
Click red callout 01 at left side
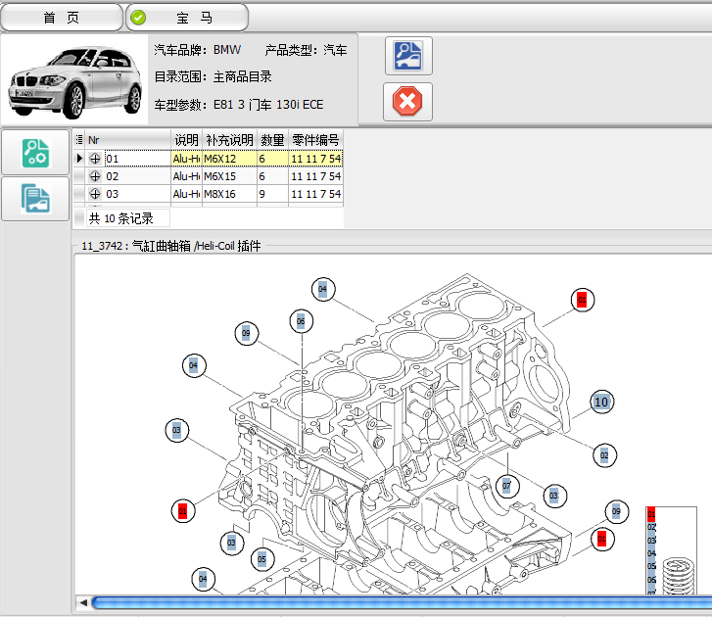(182, 511)
